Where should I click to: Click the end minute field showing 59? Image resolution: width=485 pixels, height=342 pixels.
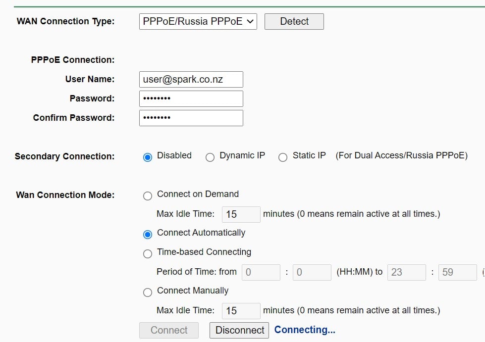[x=457, y=272]
